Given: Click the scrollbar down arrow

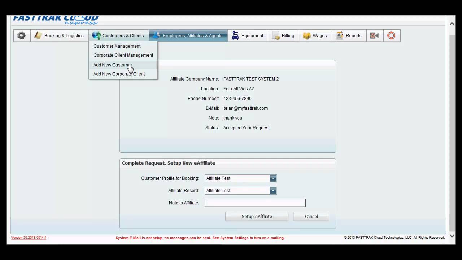Looking at the screenshot, I should (452, 236).
